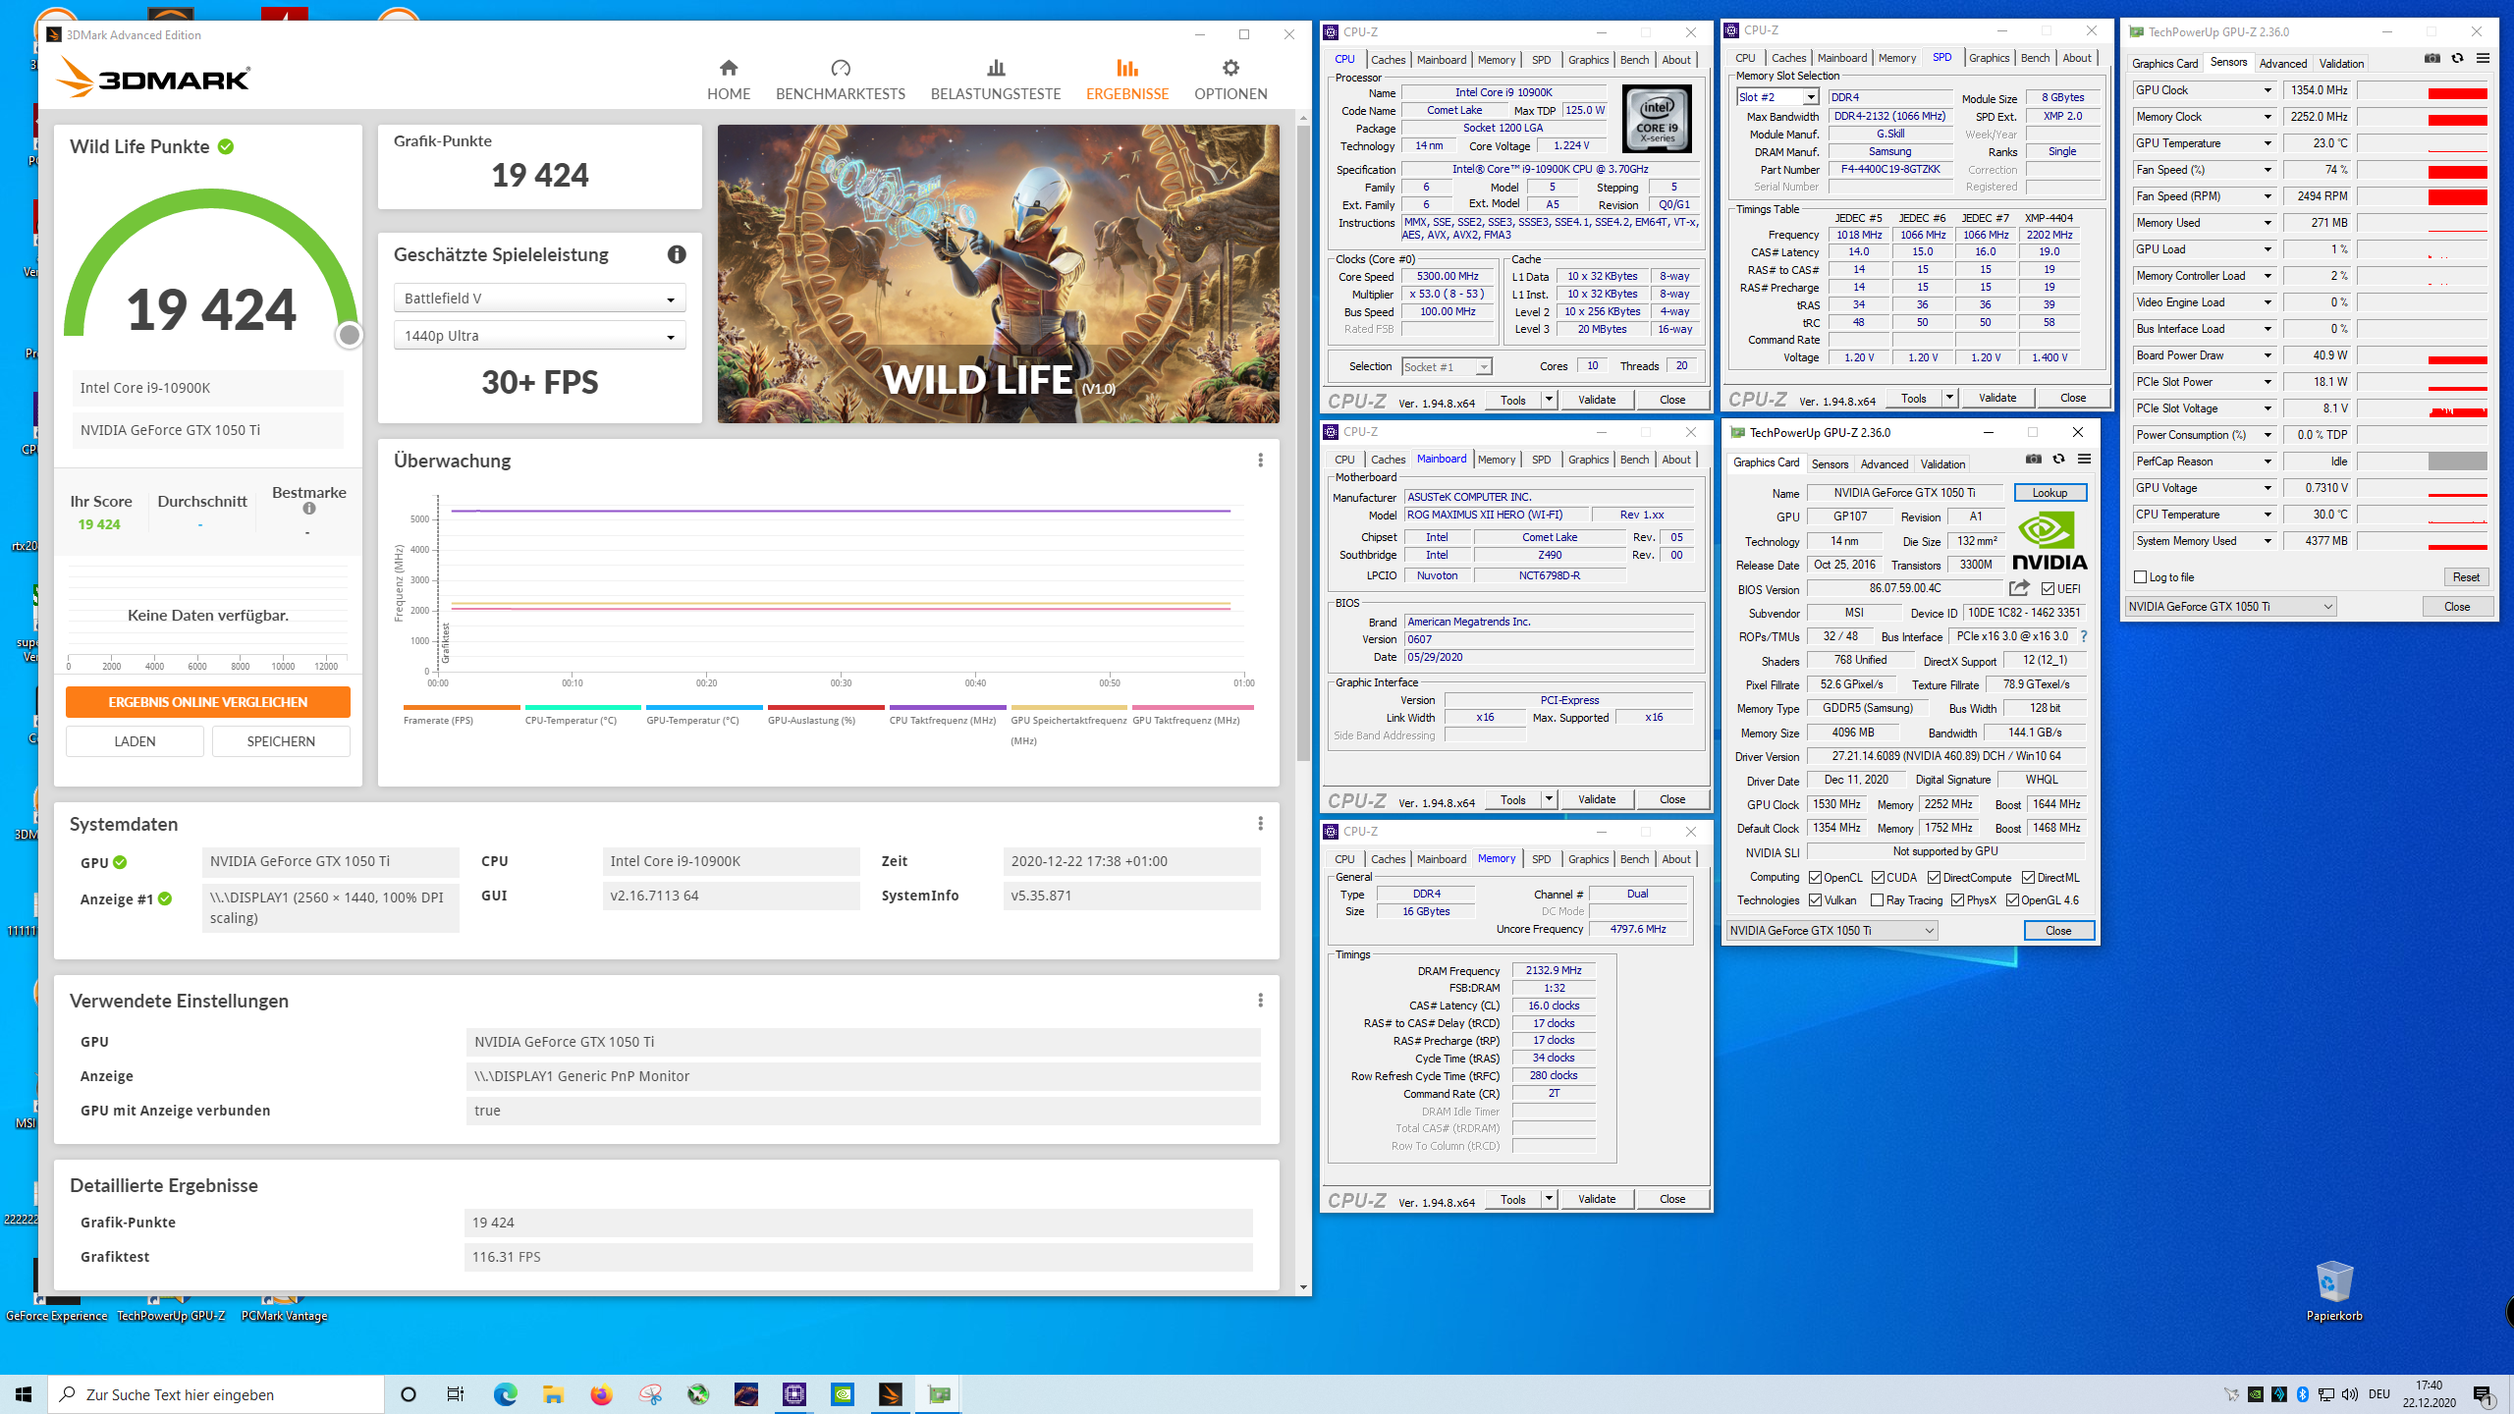Toggle the UEFI checkbox in GPU-Z
This screenshot has height=1414, width=2514.
(x=2048, y=589)
